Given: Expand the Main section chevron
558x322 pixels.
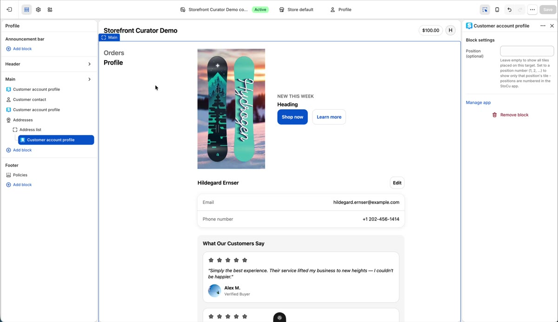Looking at the screenshot, I should pyautogui.click(x=89, y=79).
